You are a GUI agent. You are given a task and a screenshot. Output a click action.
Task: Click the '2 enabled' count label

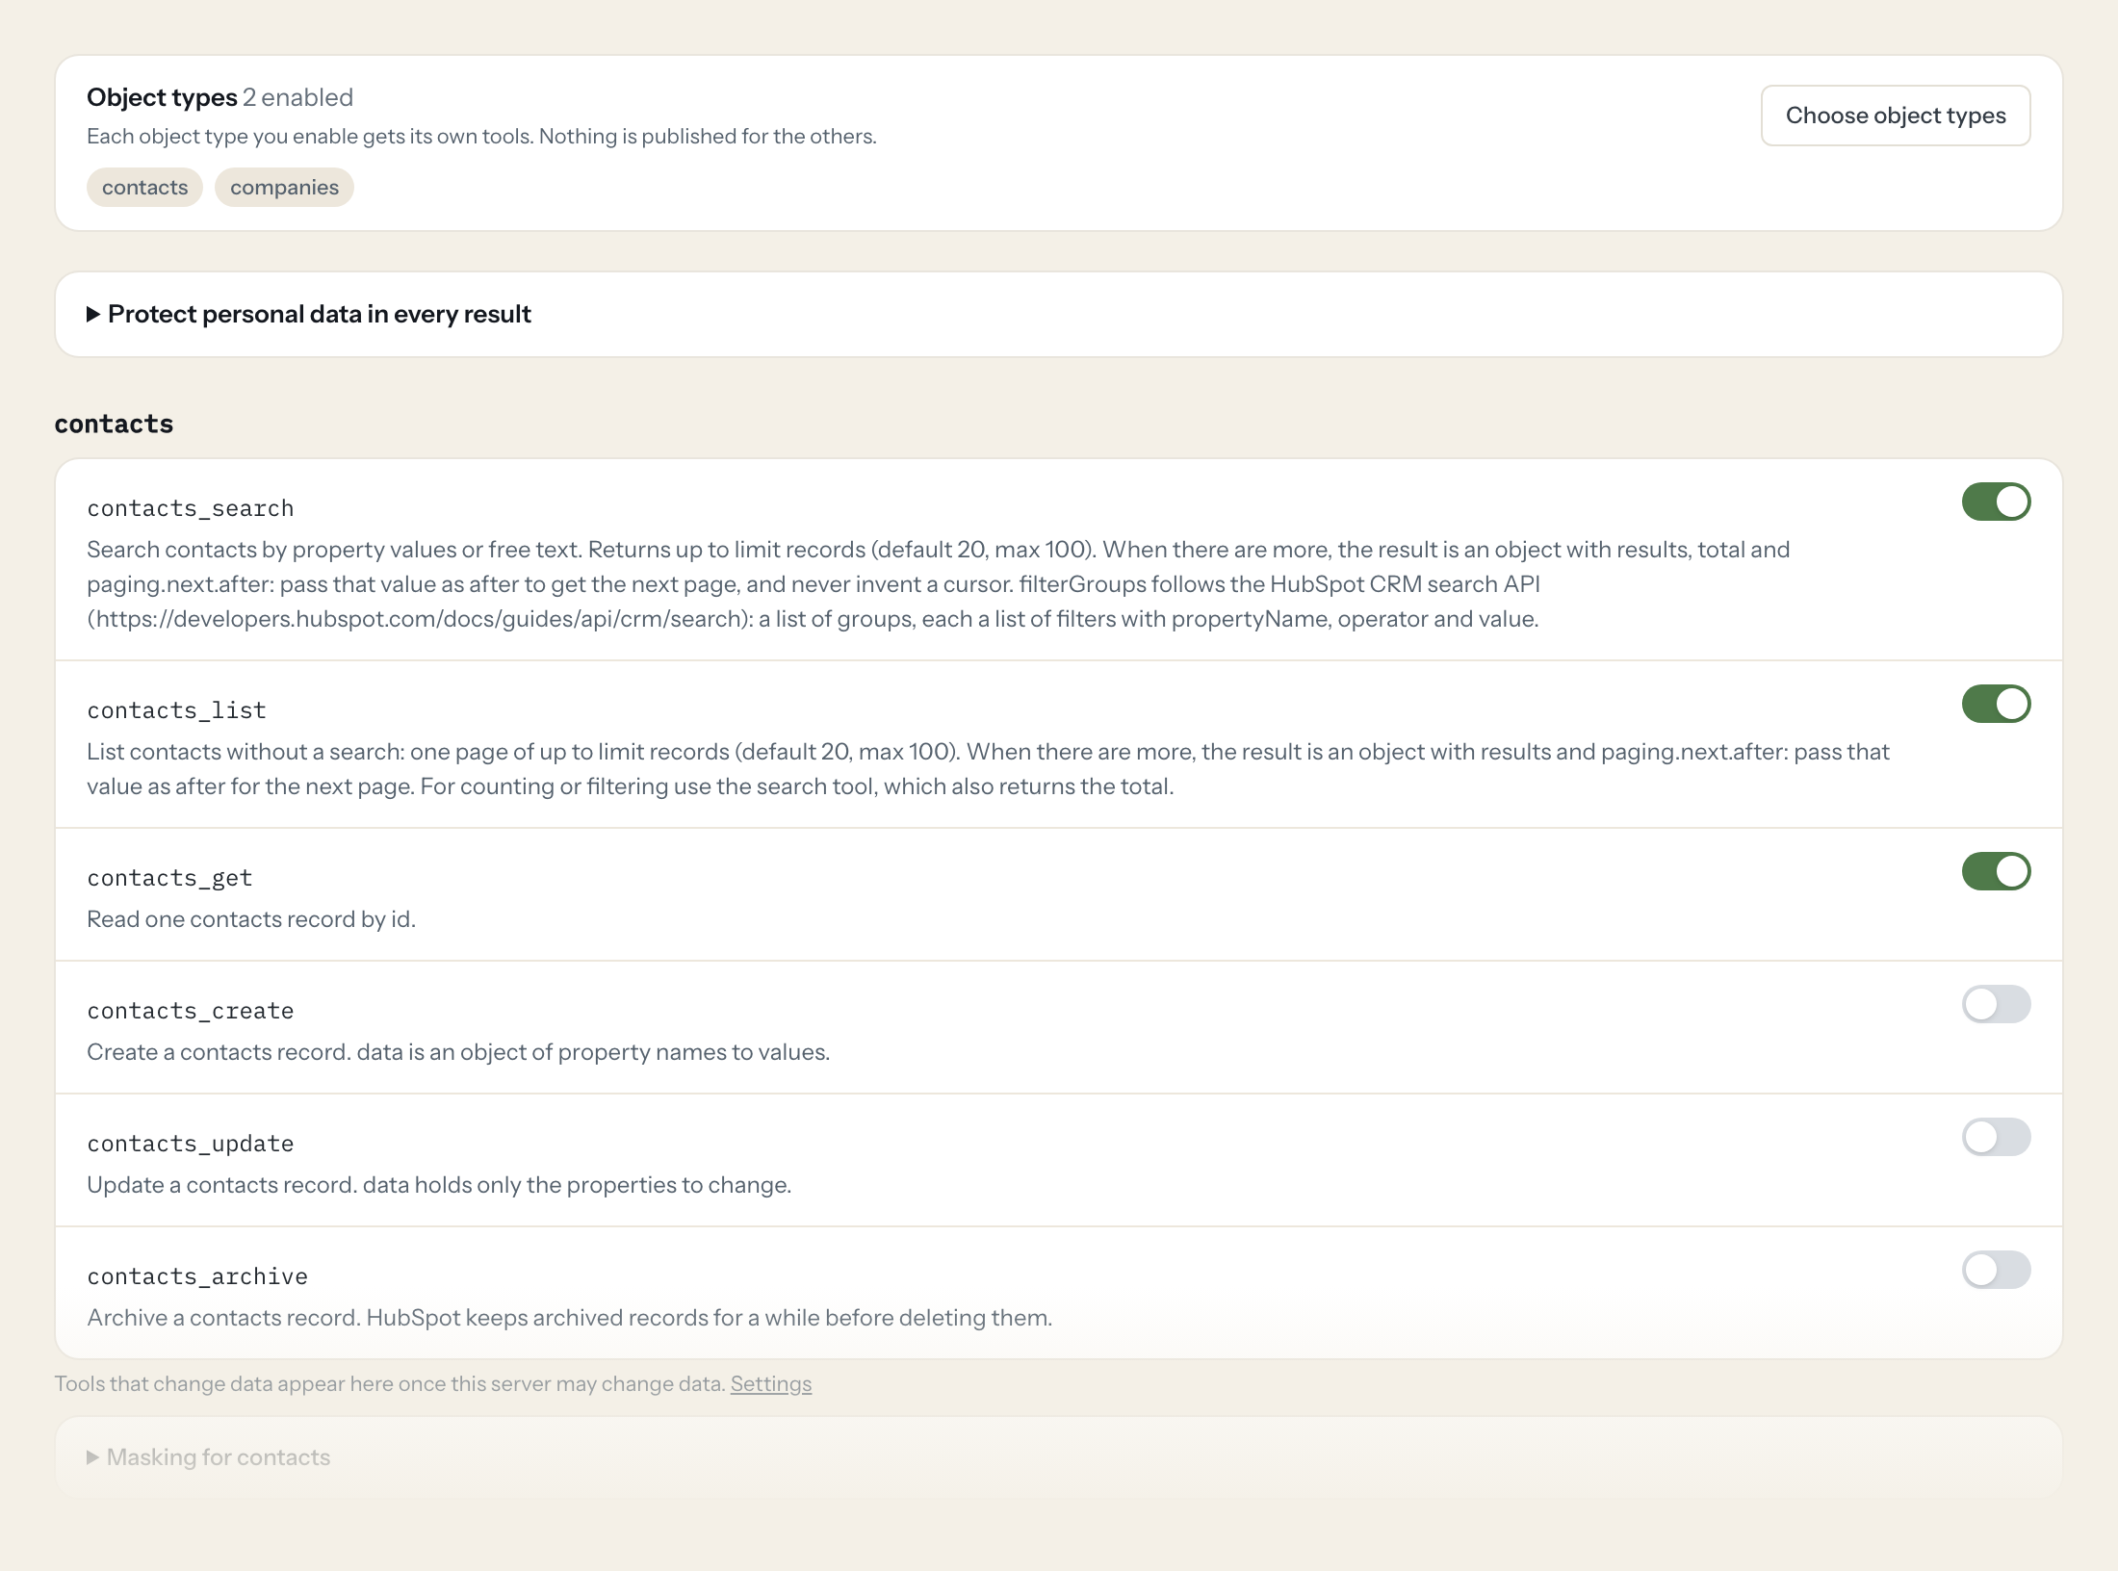click(x=297, y=97)
